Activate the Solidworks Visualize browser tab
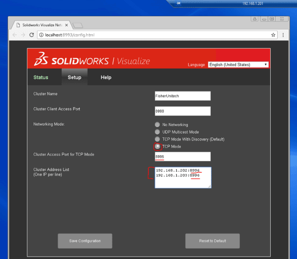 coord(42,25)
